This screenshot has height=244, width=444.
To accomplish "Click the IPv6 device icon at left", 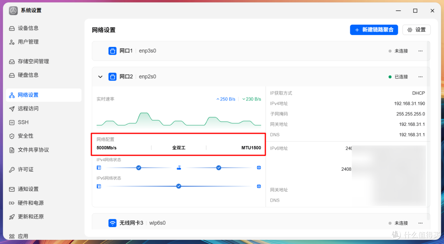I will (x=99, y=186).
